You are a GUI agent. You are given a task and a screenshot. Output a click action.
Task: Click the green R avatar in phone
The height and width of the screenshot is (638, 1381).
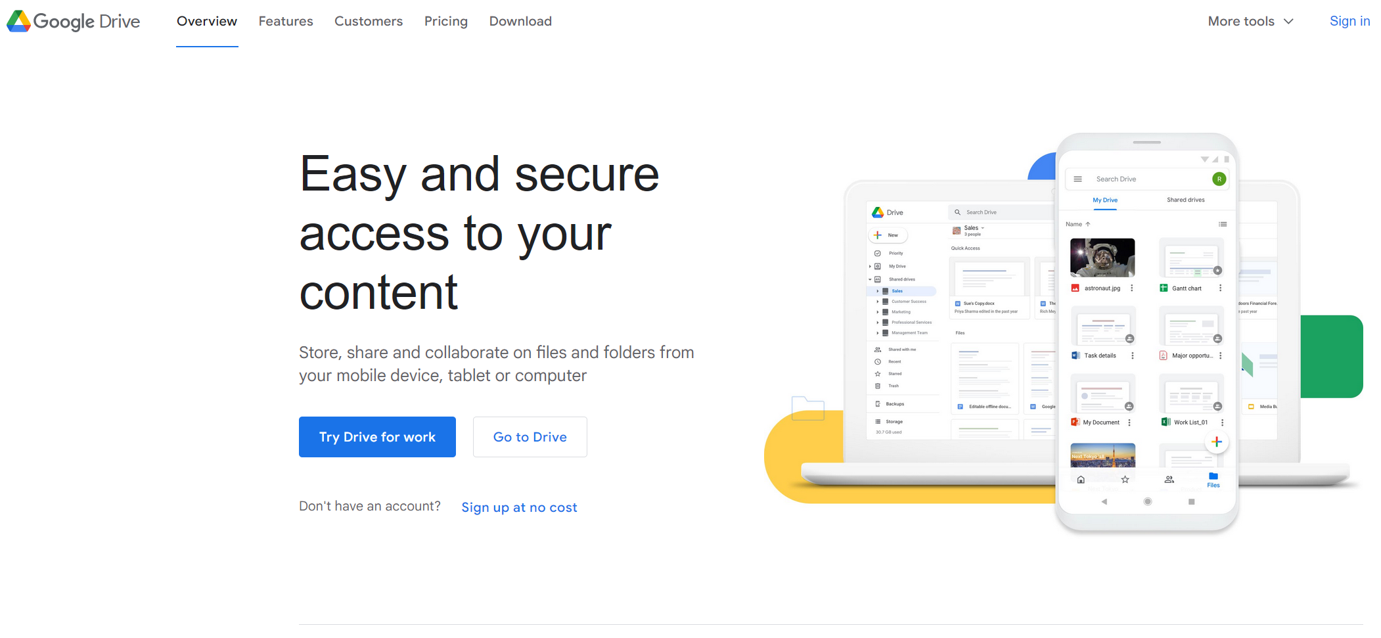[1219, 179]
